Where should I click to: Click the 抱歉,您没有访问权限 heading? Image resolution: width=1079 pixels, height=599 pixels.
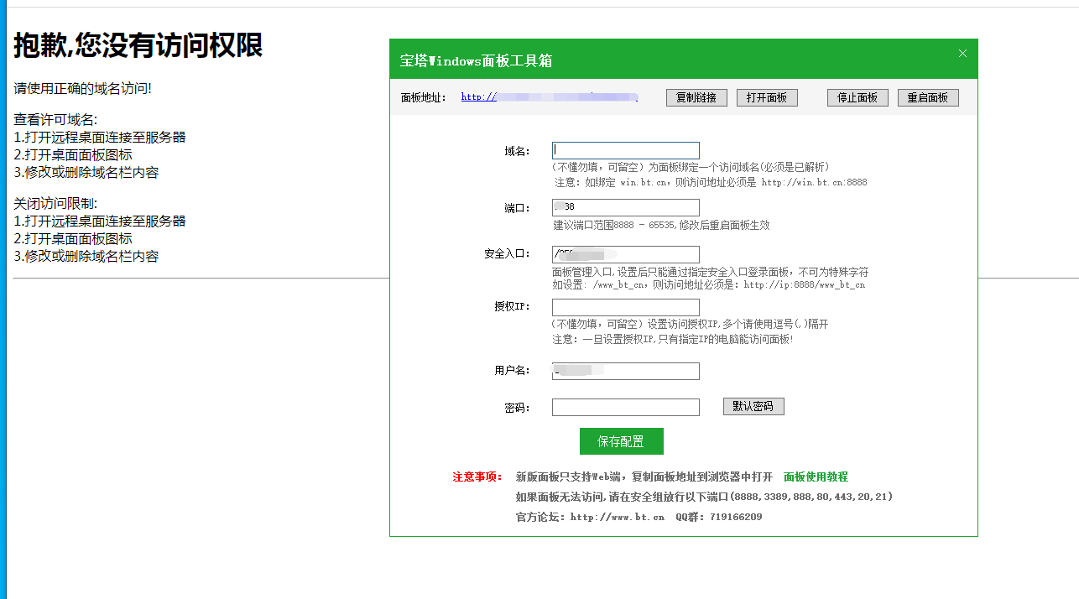click(x=138, y=45)
